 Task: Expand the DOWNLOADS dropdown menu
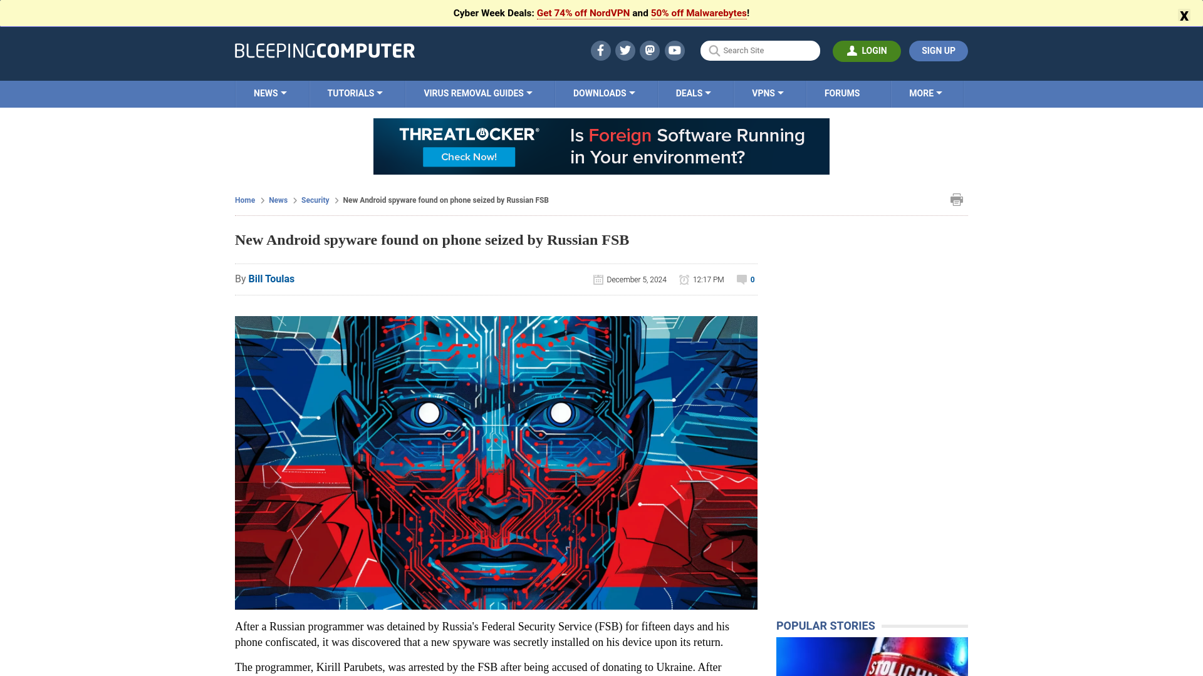tap(604, 93)
